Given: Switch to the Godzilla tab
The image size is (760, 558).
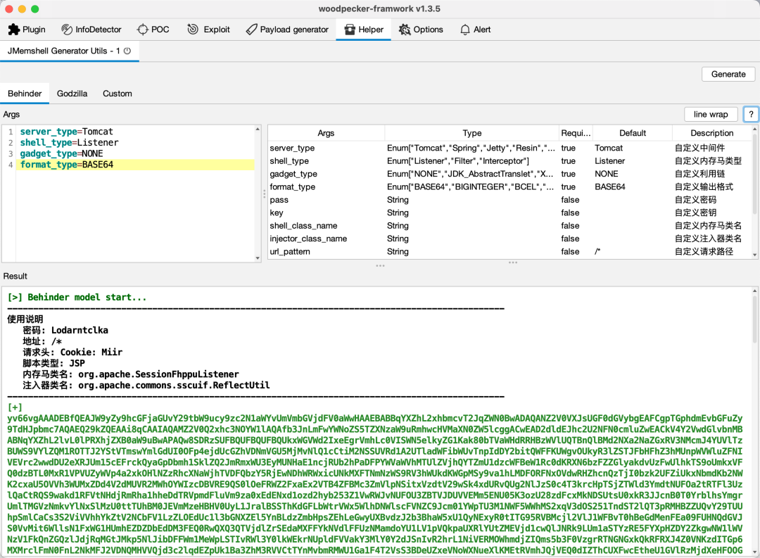Looking at the screenshot, I should [x=72, y=94].
